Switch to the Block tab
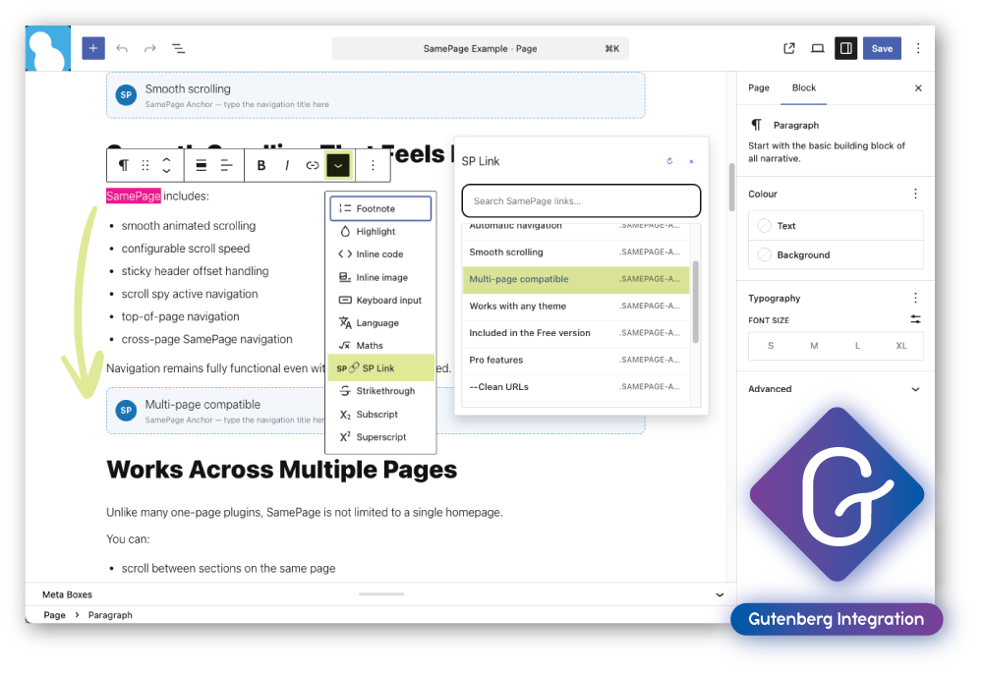 pyautogui.click(x=804, y=87)
